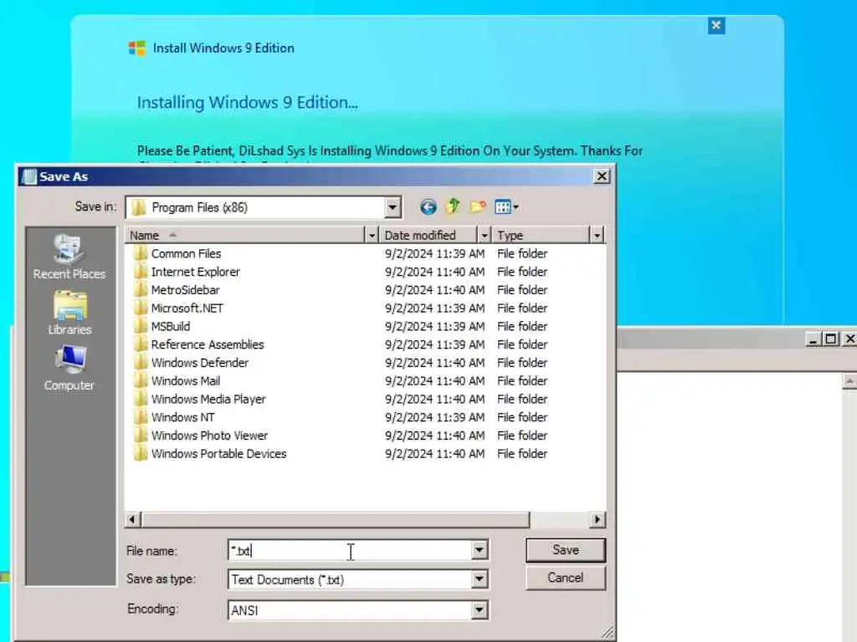The height and width of the screenshot is (642, 857).
Task: Select the Windows Mail folder icon
Action: click(x=141, y=380)
